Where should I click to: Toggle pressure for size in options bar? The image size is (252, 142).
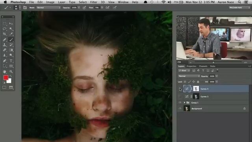click(115, 7)
